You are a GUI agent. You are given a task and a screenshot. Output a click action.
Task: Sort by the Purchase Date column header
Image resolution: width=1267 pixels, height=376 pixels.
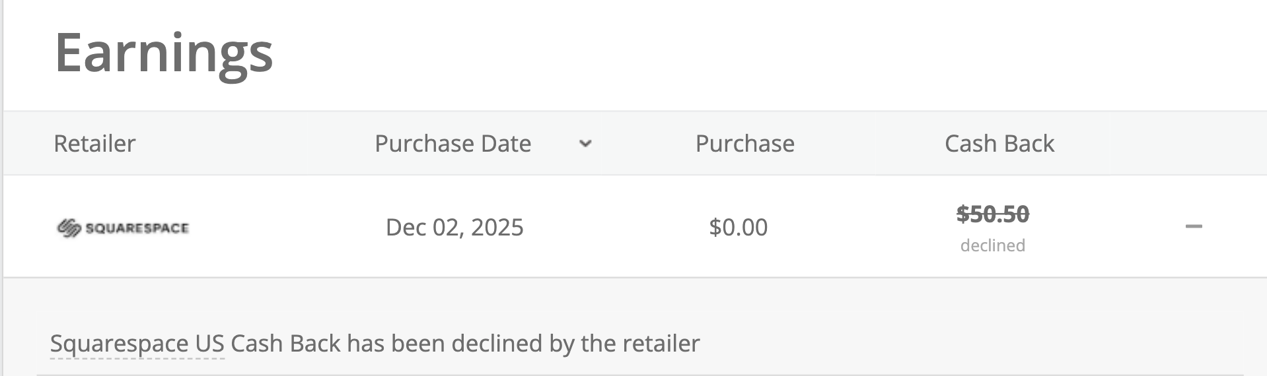coord(452,143)
